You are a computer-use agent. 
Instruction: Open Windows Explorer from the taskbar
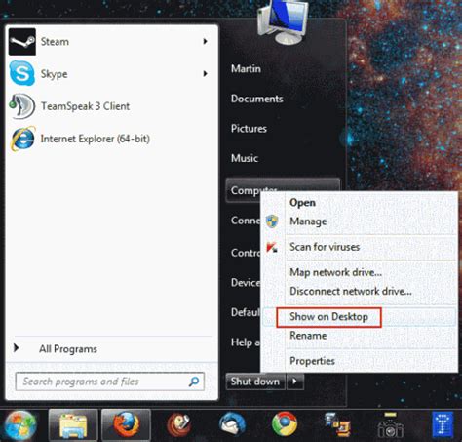point(73,425)
